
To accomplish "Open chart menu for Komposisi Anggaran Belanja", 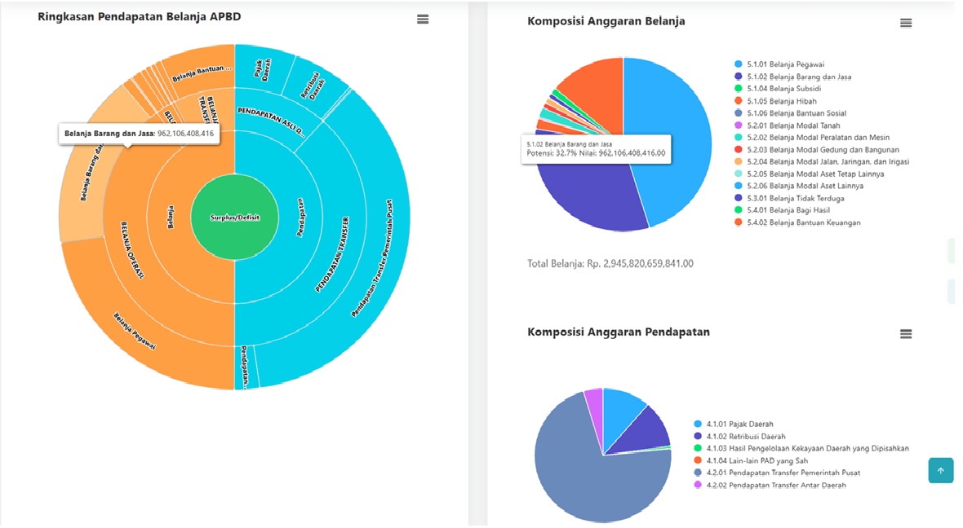I will (905, 24).
